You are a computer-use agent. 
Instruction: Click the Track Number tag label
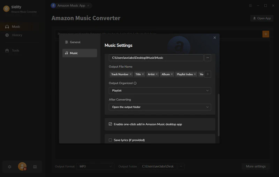(x=120, y=74)
